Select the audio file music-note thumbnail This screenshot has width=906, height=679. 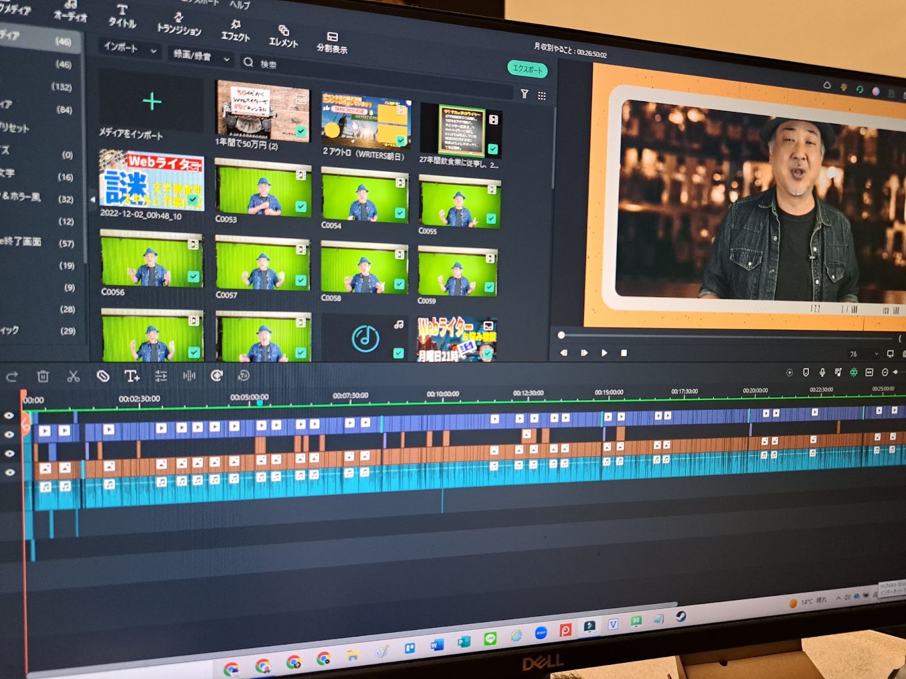pyautogui.click(x=365, y=338)
